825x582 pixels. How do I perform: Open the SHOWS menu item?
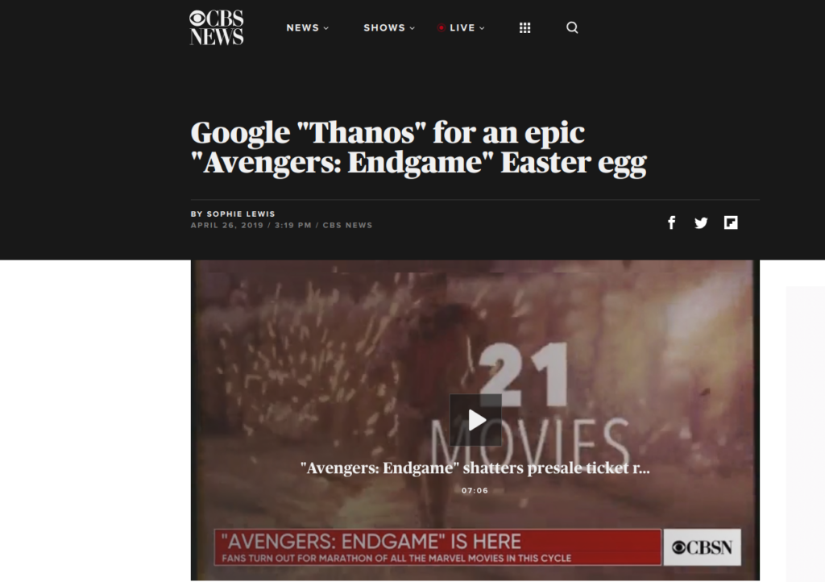click(384, 28)
